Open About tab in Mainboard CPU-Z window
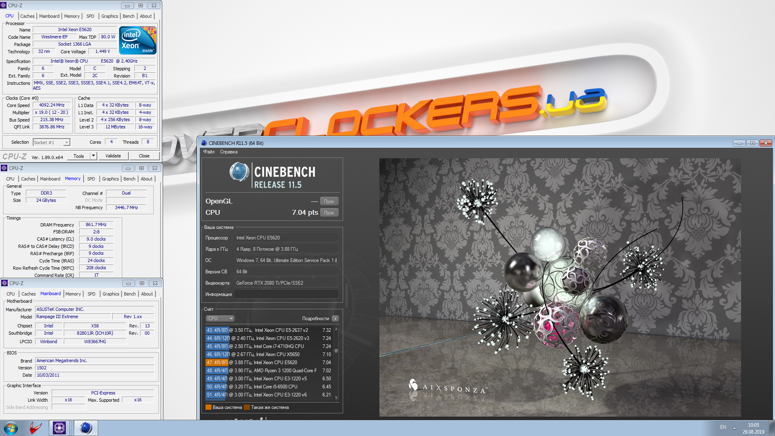Screen dimensions: 775x436 147,294
